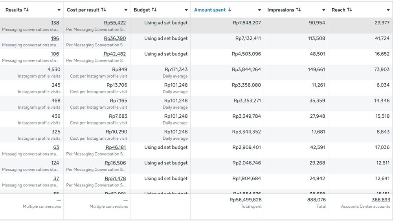Viewport: 393px width, 221px height.
Task: Open the Rp16,506 cost per result link
Action: [x=115, y=163]
